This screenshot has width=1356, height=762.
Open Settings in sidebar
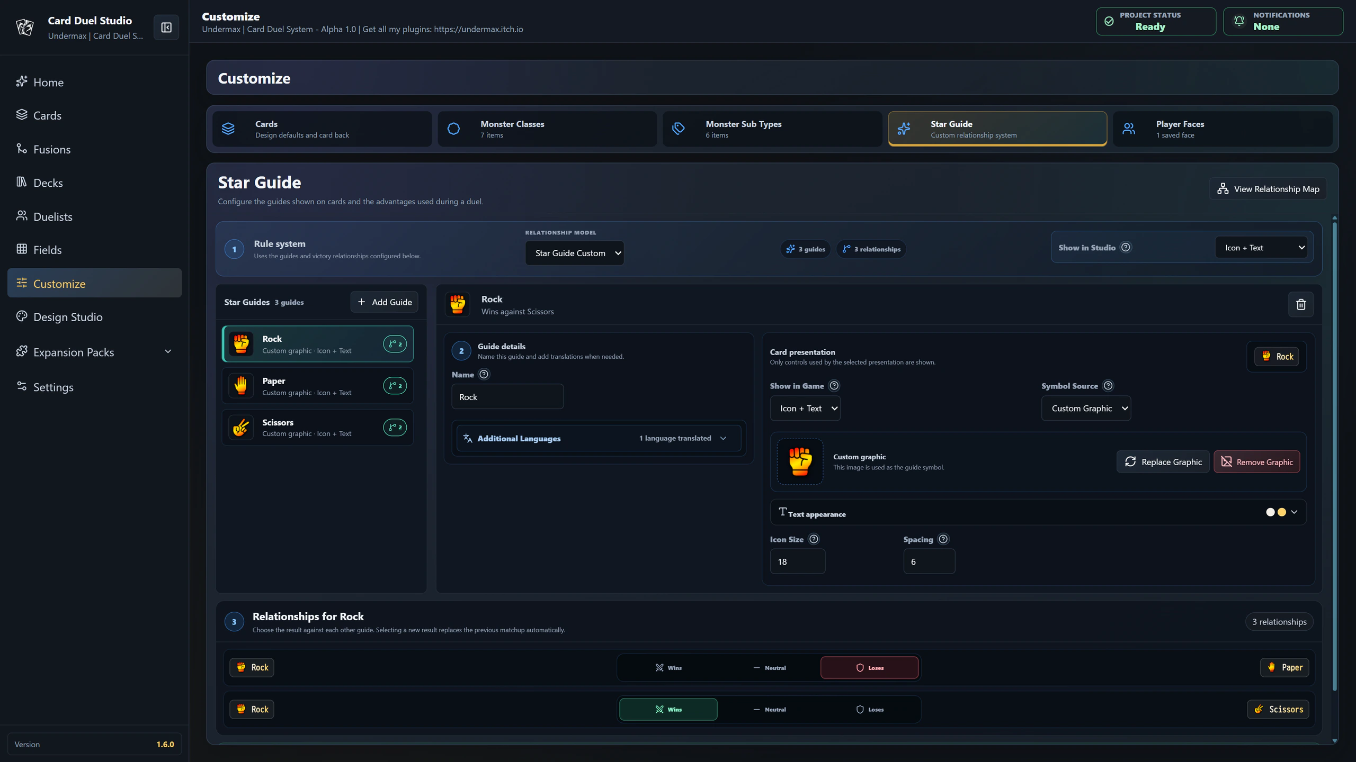94,387
